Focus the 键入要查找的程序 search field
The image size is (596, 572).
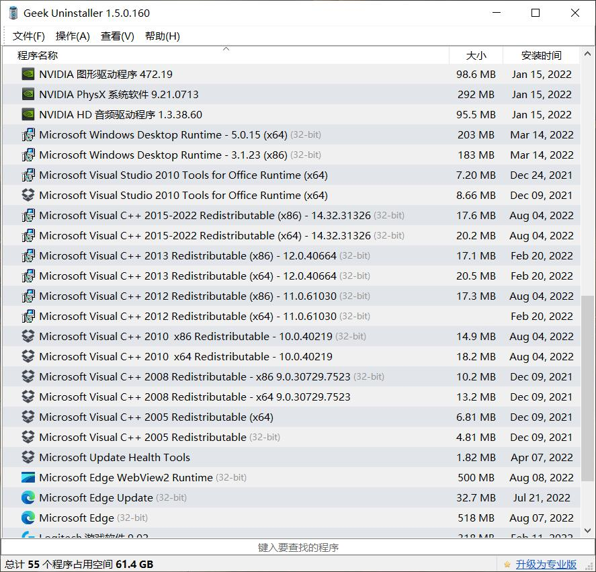tap(298, 547)
